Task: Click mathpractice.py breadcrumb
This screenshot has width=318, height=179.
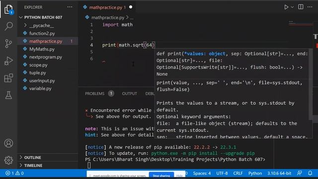Action: [x=108, y=17]
